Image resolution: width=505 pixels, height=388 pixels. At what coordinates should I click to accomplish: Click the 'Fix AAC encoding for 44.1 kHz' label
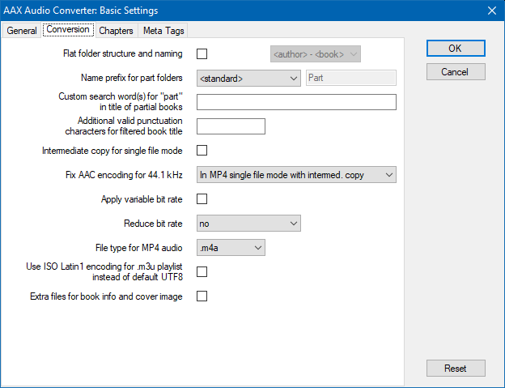[x=124, y=175]
